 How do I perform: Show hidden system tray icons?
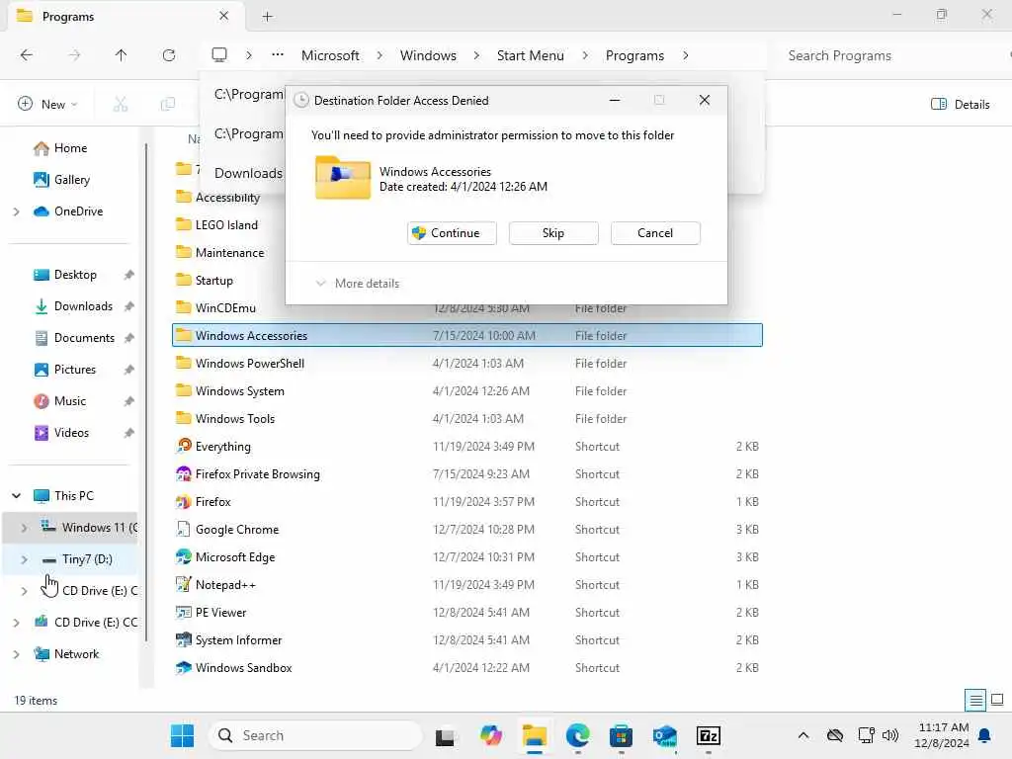tap(803, 735)
